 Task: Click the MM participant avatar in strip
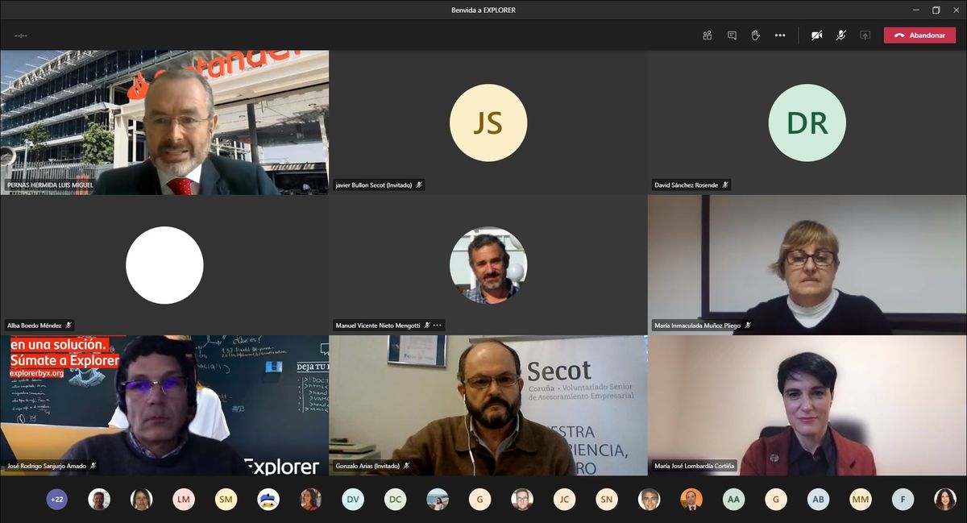pos(861,500)
